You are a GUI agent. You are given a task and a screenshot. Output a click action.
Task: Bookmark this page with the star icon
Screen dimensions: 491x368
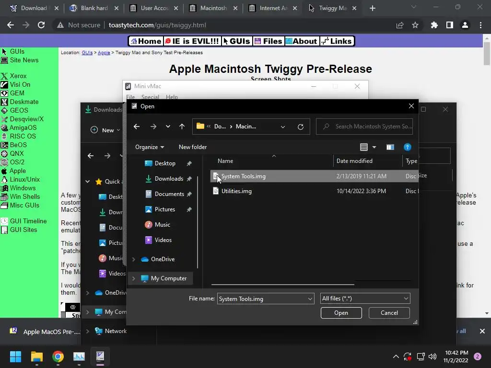tap(415, 25)
